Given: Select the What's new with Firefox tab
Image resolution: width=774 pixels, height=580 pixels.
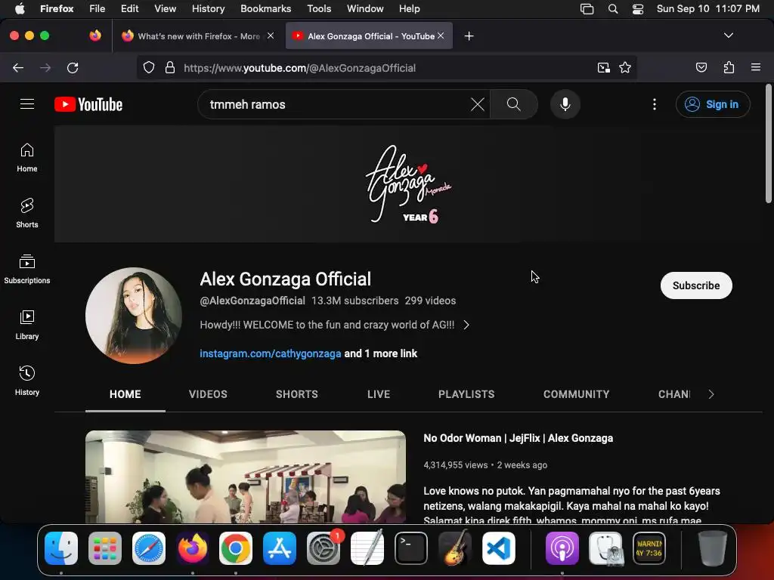Looking at the screenshot, I should coord(198,36).
